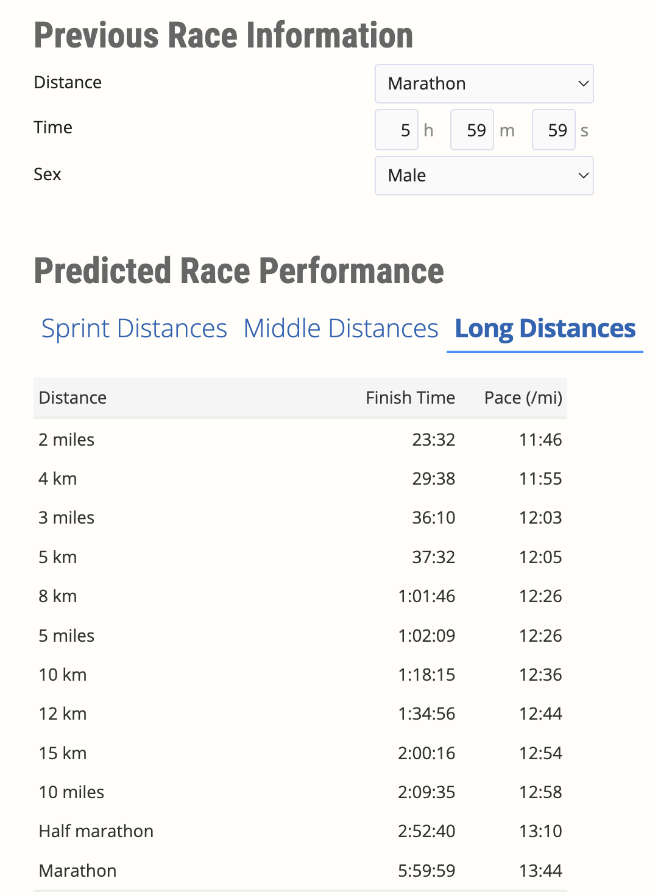Click the 5 km finish time 37:32
Image resolution: width=658 pixels, height=895 pixels.
coord(433,557)
